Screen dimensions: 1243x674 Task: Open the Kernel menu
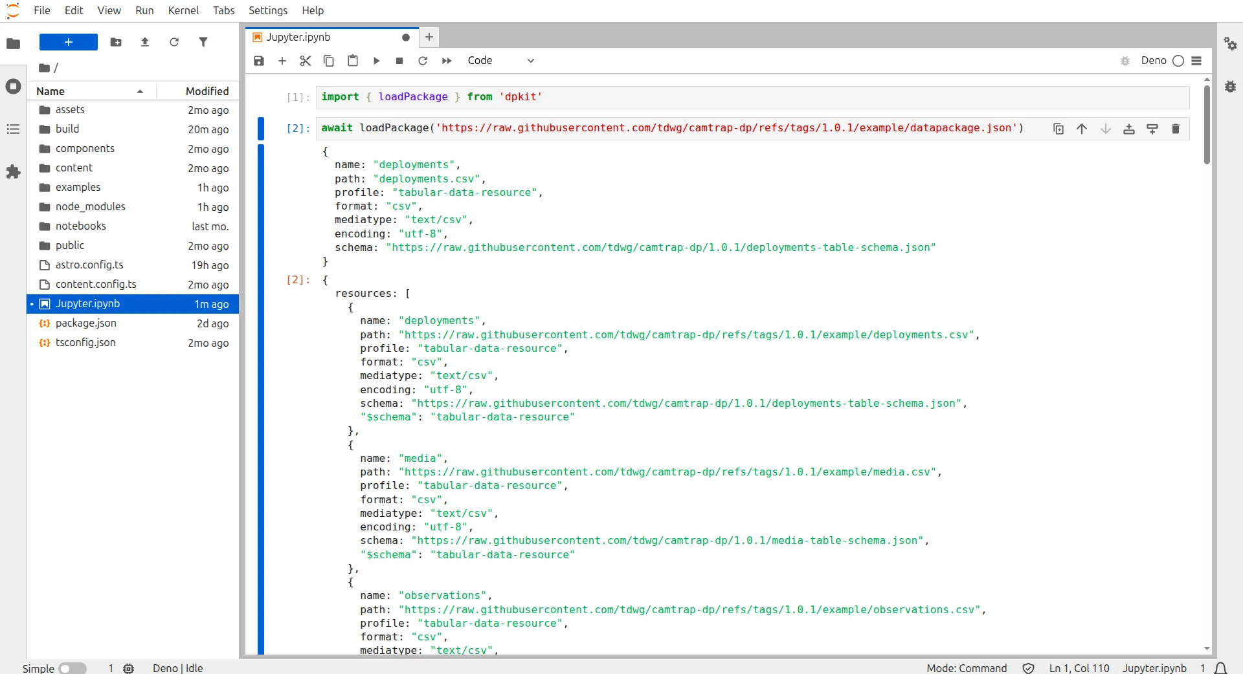click(183, 10)
